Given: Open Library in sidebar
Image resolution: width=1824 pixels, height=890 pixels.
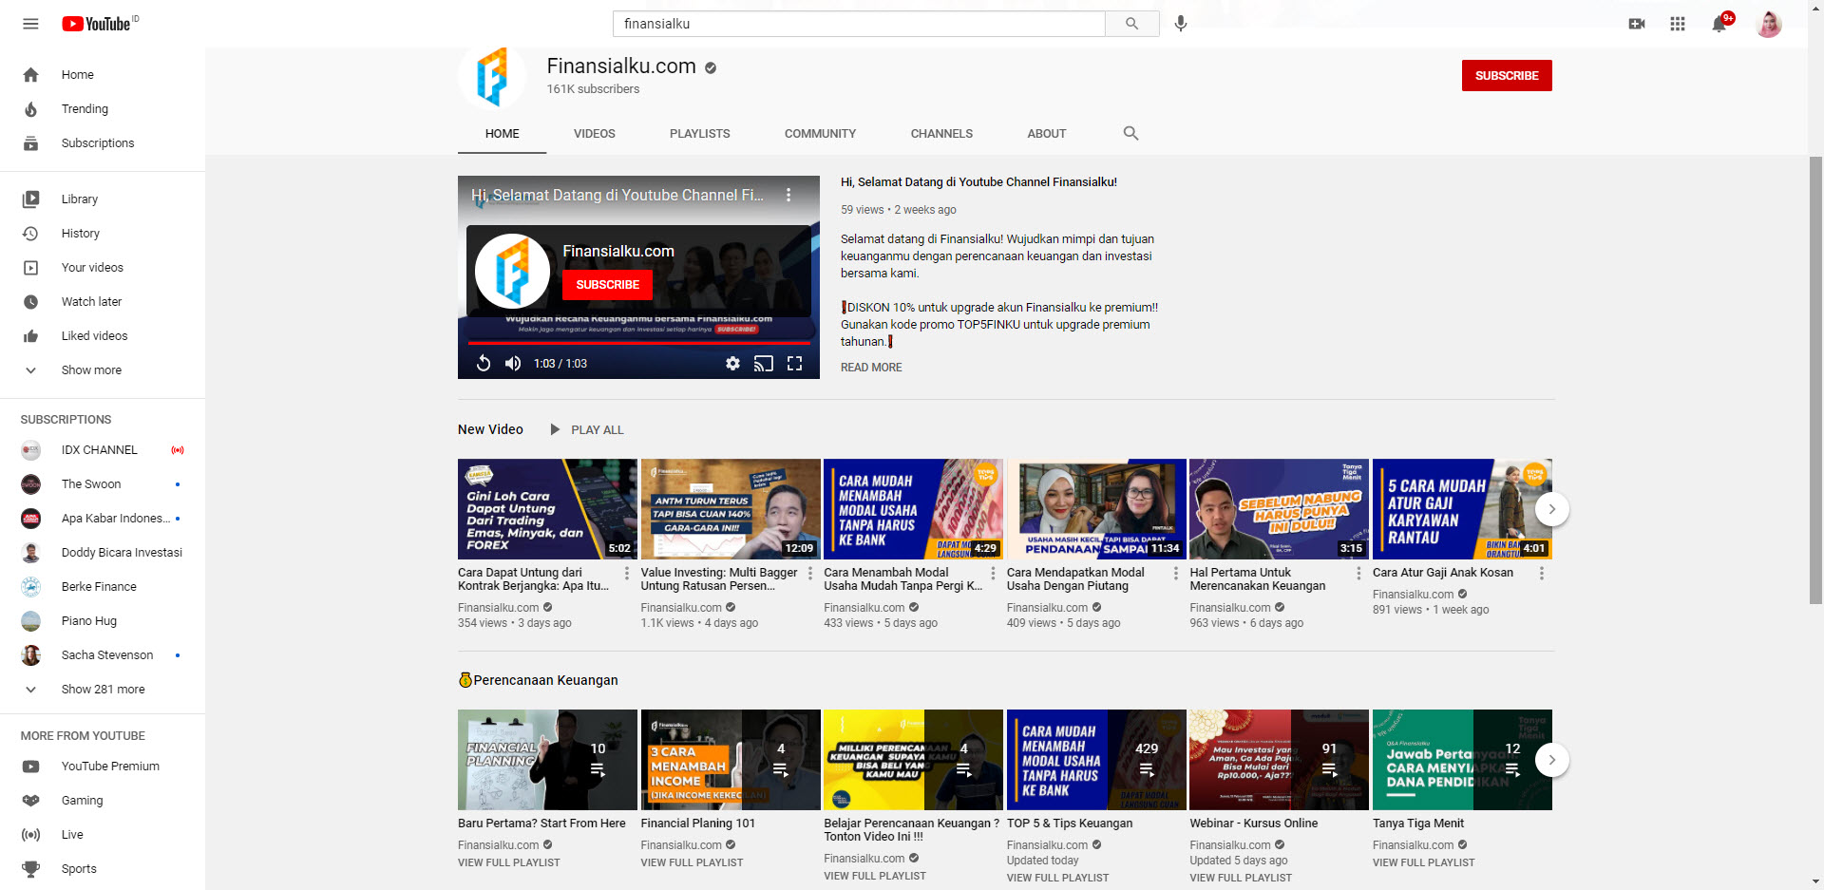Looking at the screenshot, I should point(103,199).
